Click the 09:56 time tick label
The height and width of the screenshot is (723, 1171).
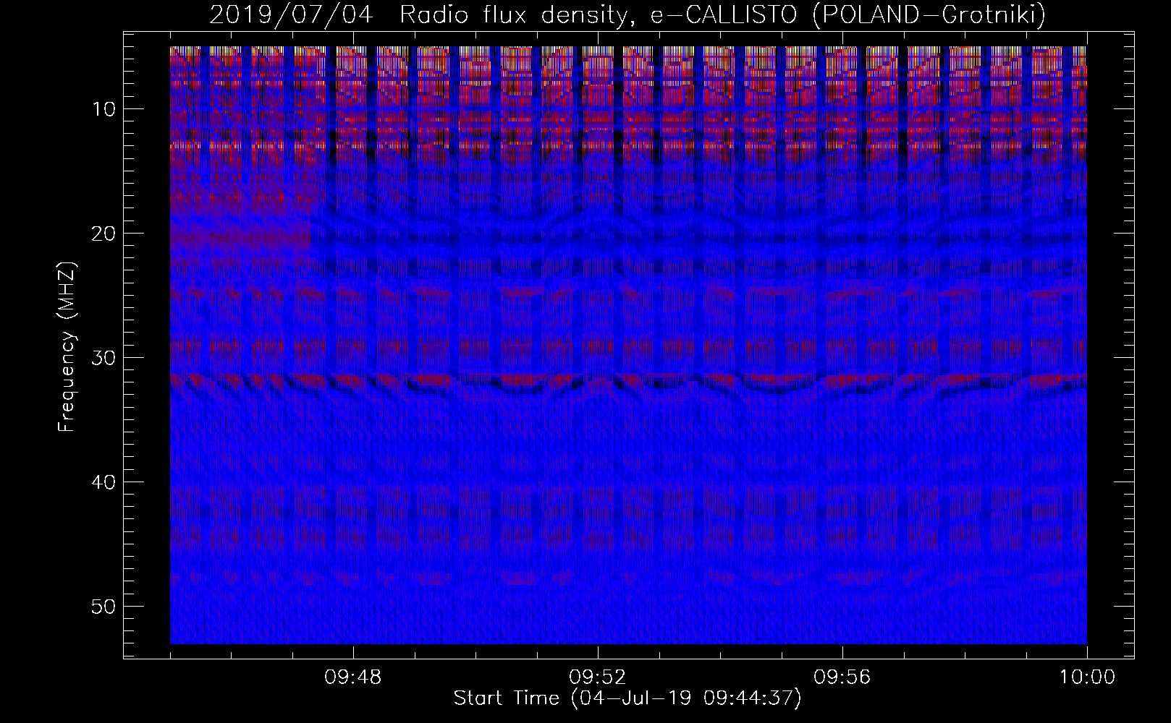click(x=842, y=678)
